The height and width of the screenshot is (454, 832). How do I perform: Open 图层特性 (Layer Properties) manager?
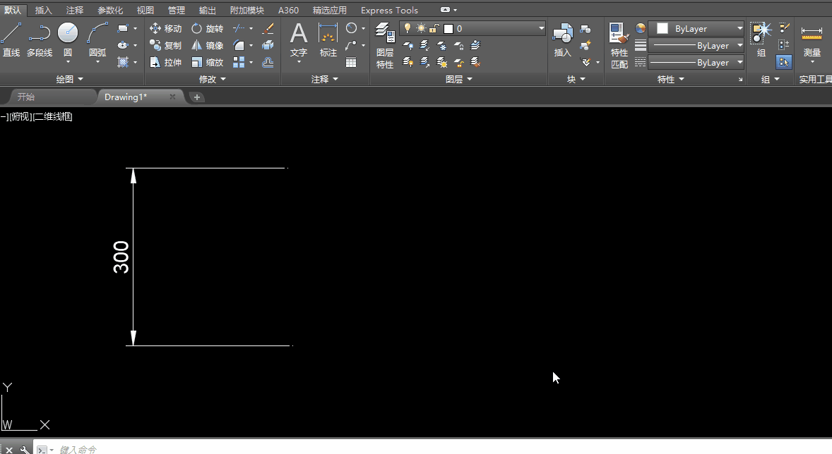click(x=385, y=44)
